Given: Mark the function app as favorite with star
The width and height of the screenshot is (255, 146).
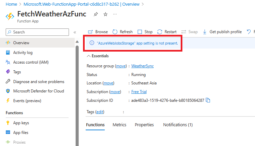Looking at the screenshot, I should [105, 14].
